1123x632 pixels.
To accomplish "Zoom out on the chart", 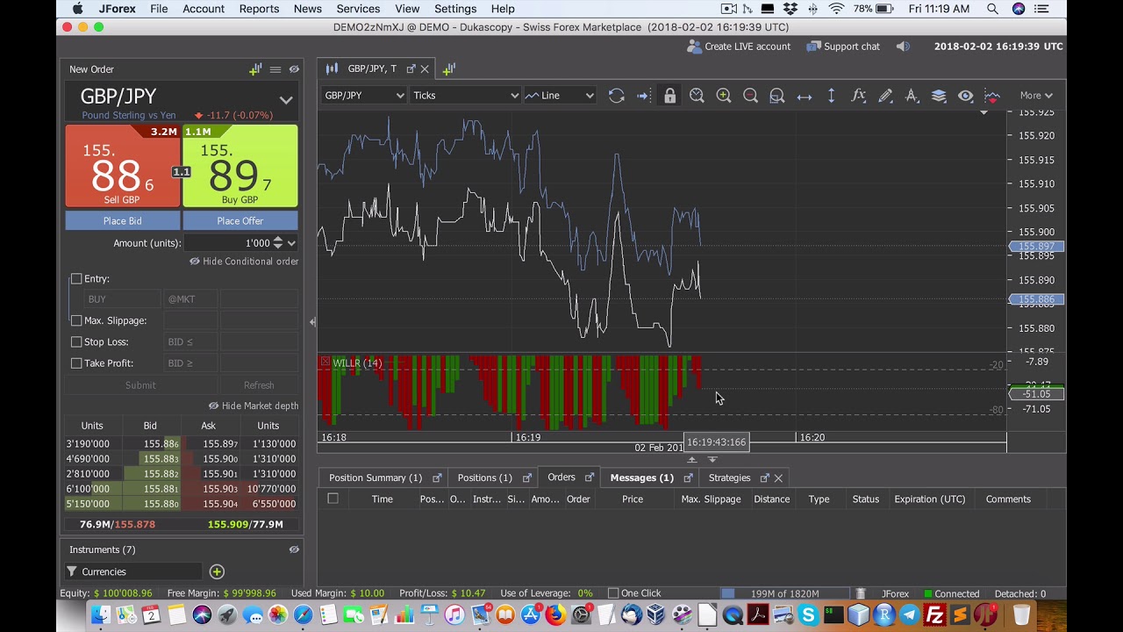I will coord(750,96).
